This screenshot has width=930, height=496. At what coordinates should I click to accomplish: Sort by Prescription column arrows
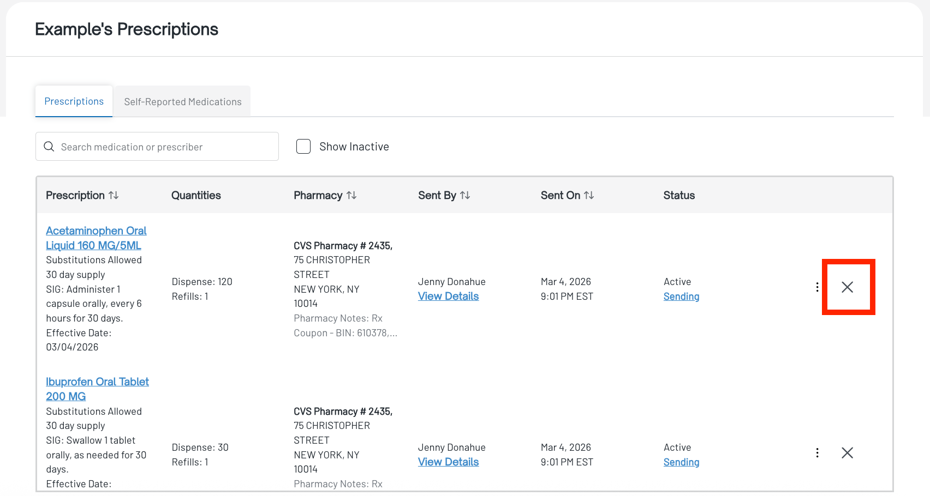tap(114, 195)
